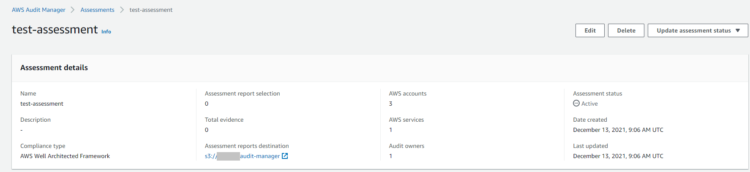The image size is (750, 172).
Task: Click the AWS services label
Action: [406, 120]
